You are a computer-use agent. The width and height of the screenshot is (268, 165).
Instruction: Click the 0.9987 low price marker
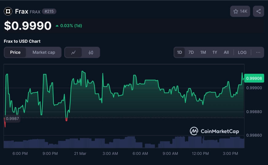12,119
